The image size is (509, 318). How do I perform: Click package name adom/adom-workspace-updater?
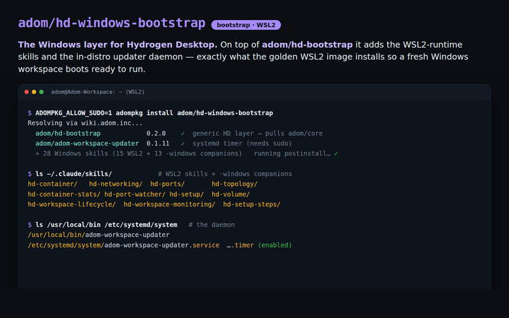pos(87,143)
